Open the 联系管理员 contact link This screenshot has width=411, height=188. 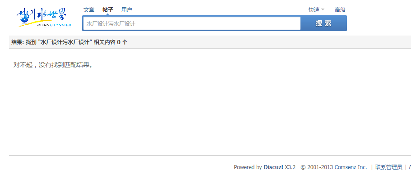pyautogui.click(x=389, y=167)
